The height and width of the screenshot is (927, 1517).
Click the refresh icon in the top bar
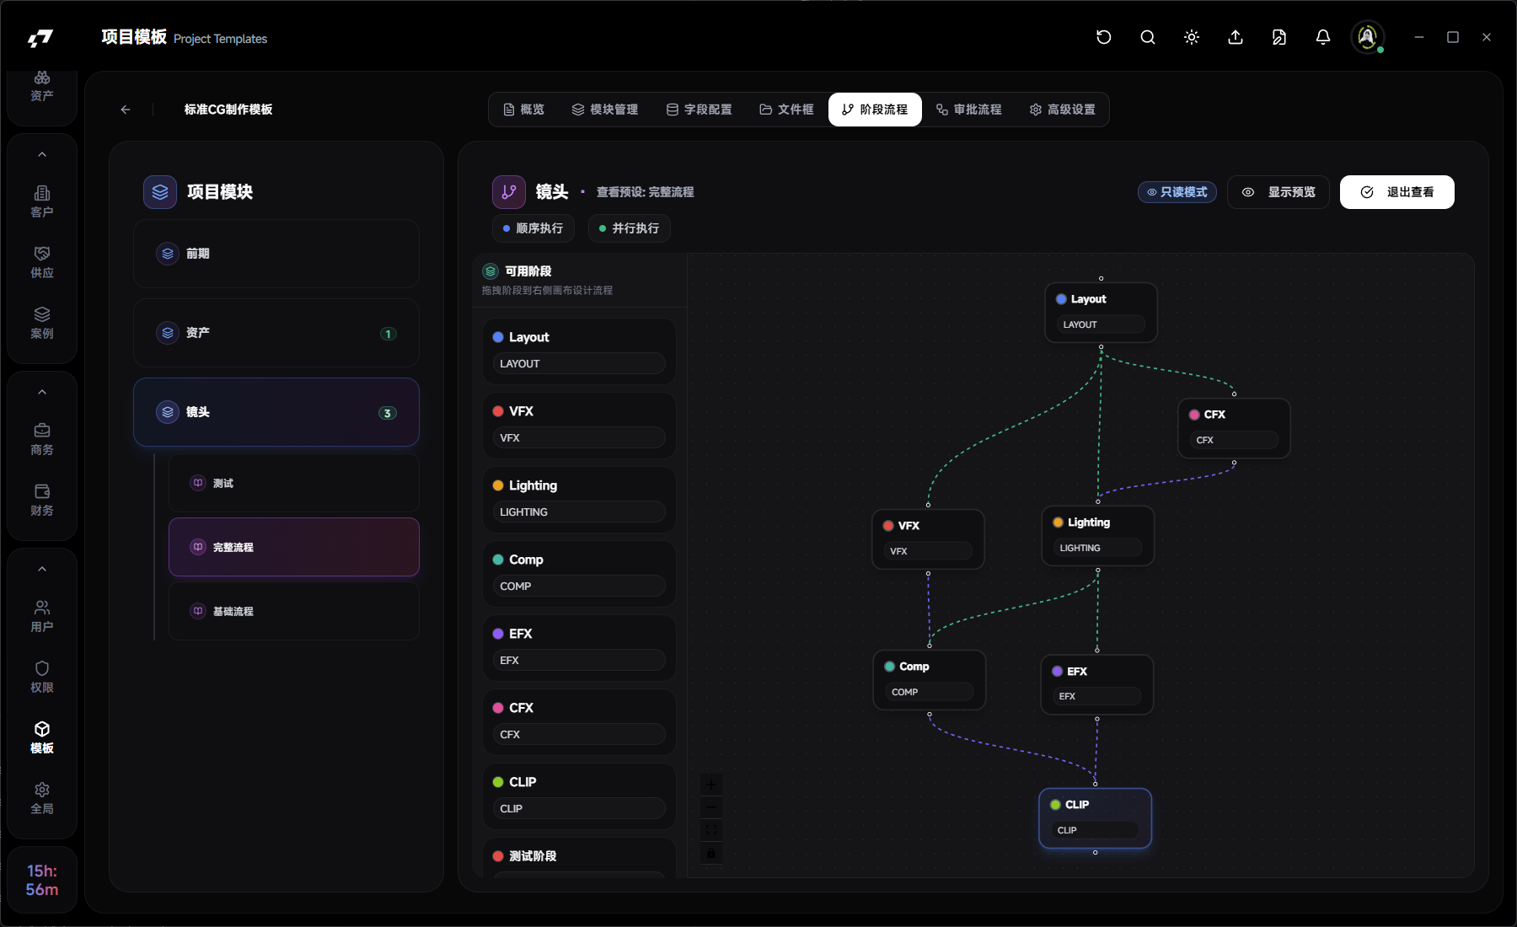pos(1103,37)
